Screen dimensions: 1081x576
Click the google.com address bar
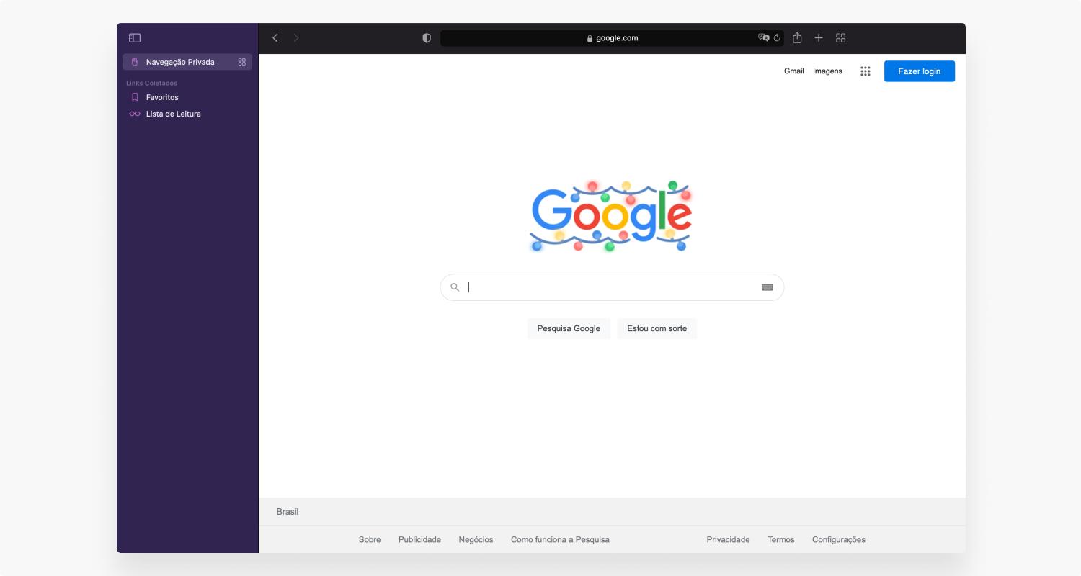612,38
